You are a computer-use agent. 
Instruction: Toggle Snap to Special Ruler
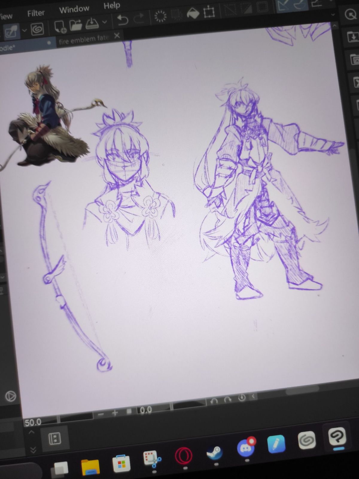coord(299,4)
